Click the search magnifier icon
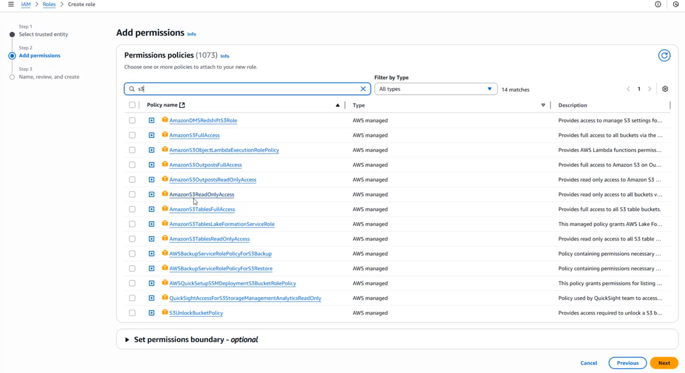 pyautogui.click(x=132, y=89)
